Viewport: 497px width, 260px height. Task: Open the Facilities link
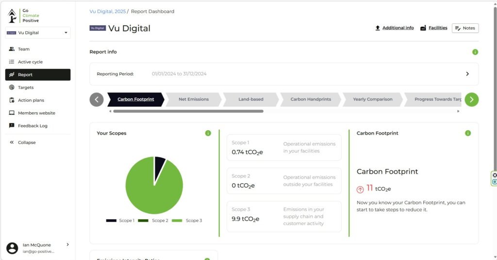point(438,28)
